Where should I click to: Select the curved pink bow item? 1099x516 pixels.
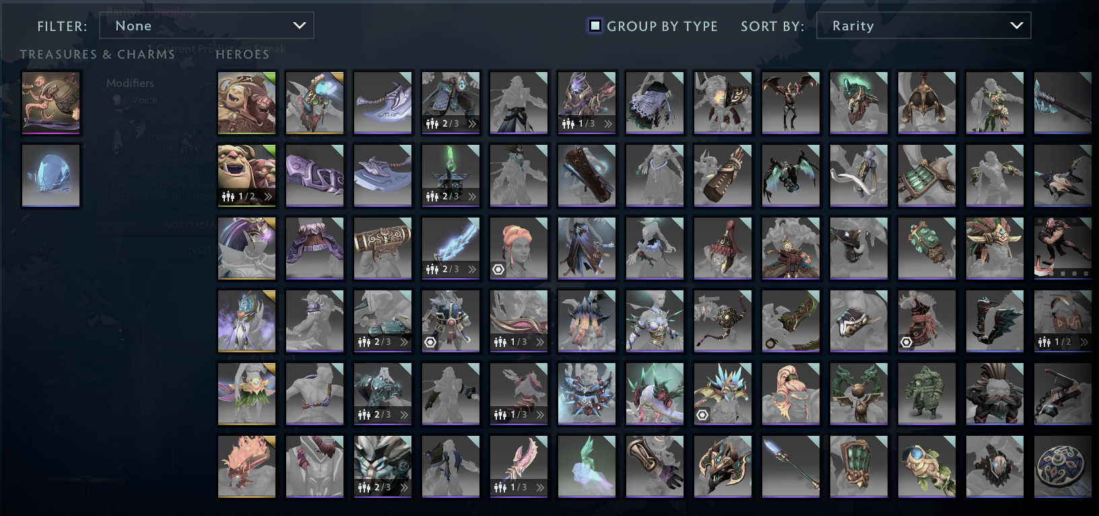519,321
